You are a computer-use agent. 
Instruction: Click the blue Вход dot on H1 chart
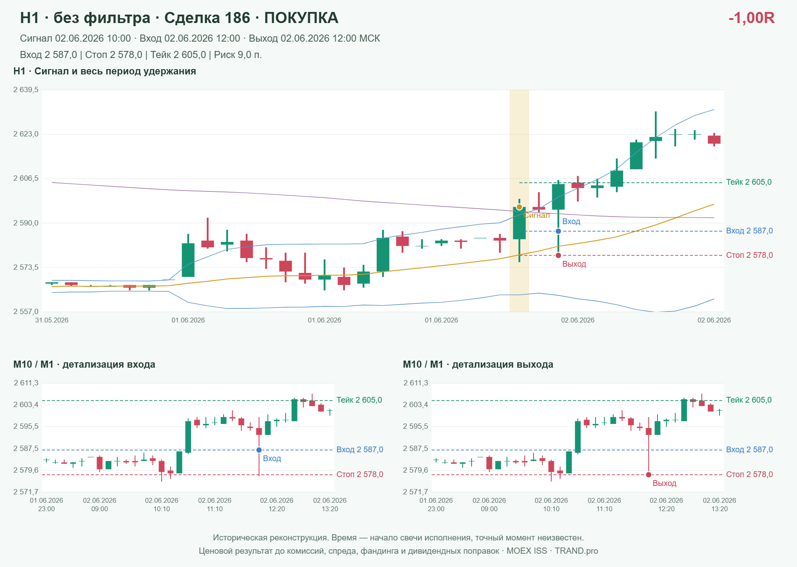point(558,231)
